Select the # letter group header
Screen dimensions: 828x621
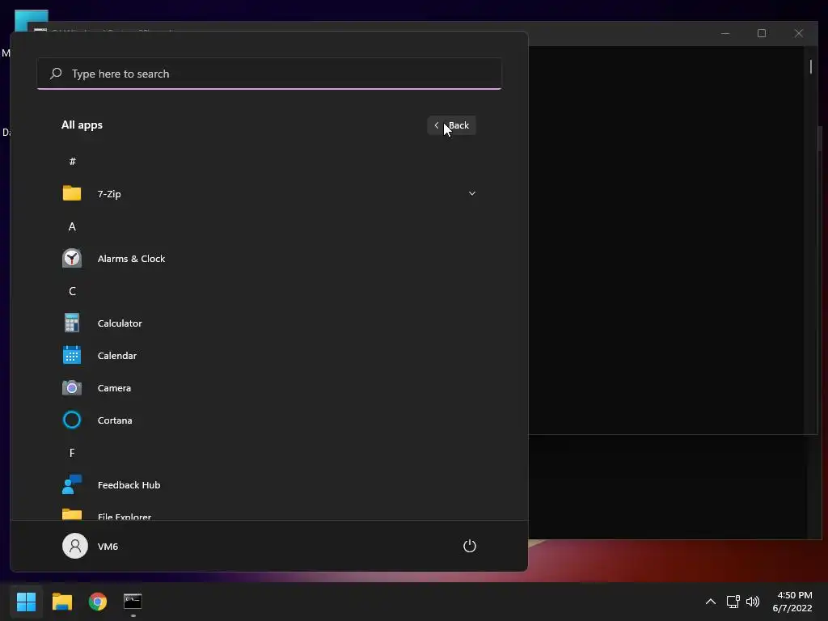click(72, 161)
